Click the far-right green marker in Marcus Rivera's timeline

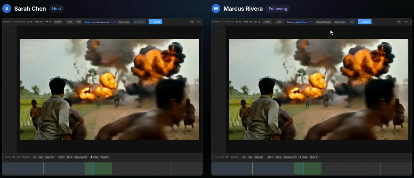380,168
